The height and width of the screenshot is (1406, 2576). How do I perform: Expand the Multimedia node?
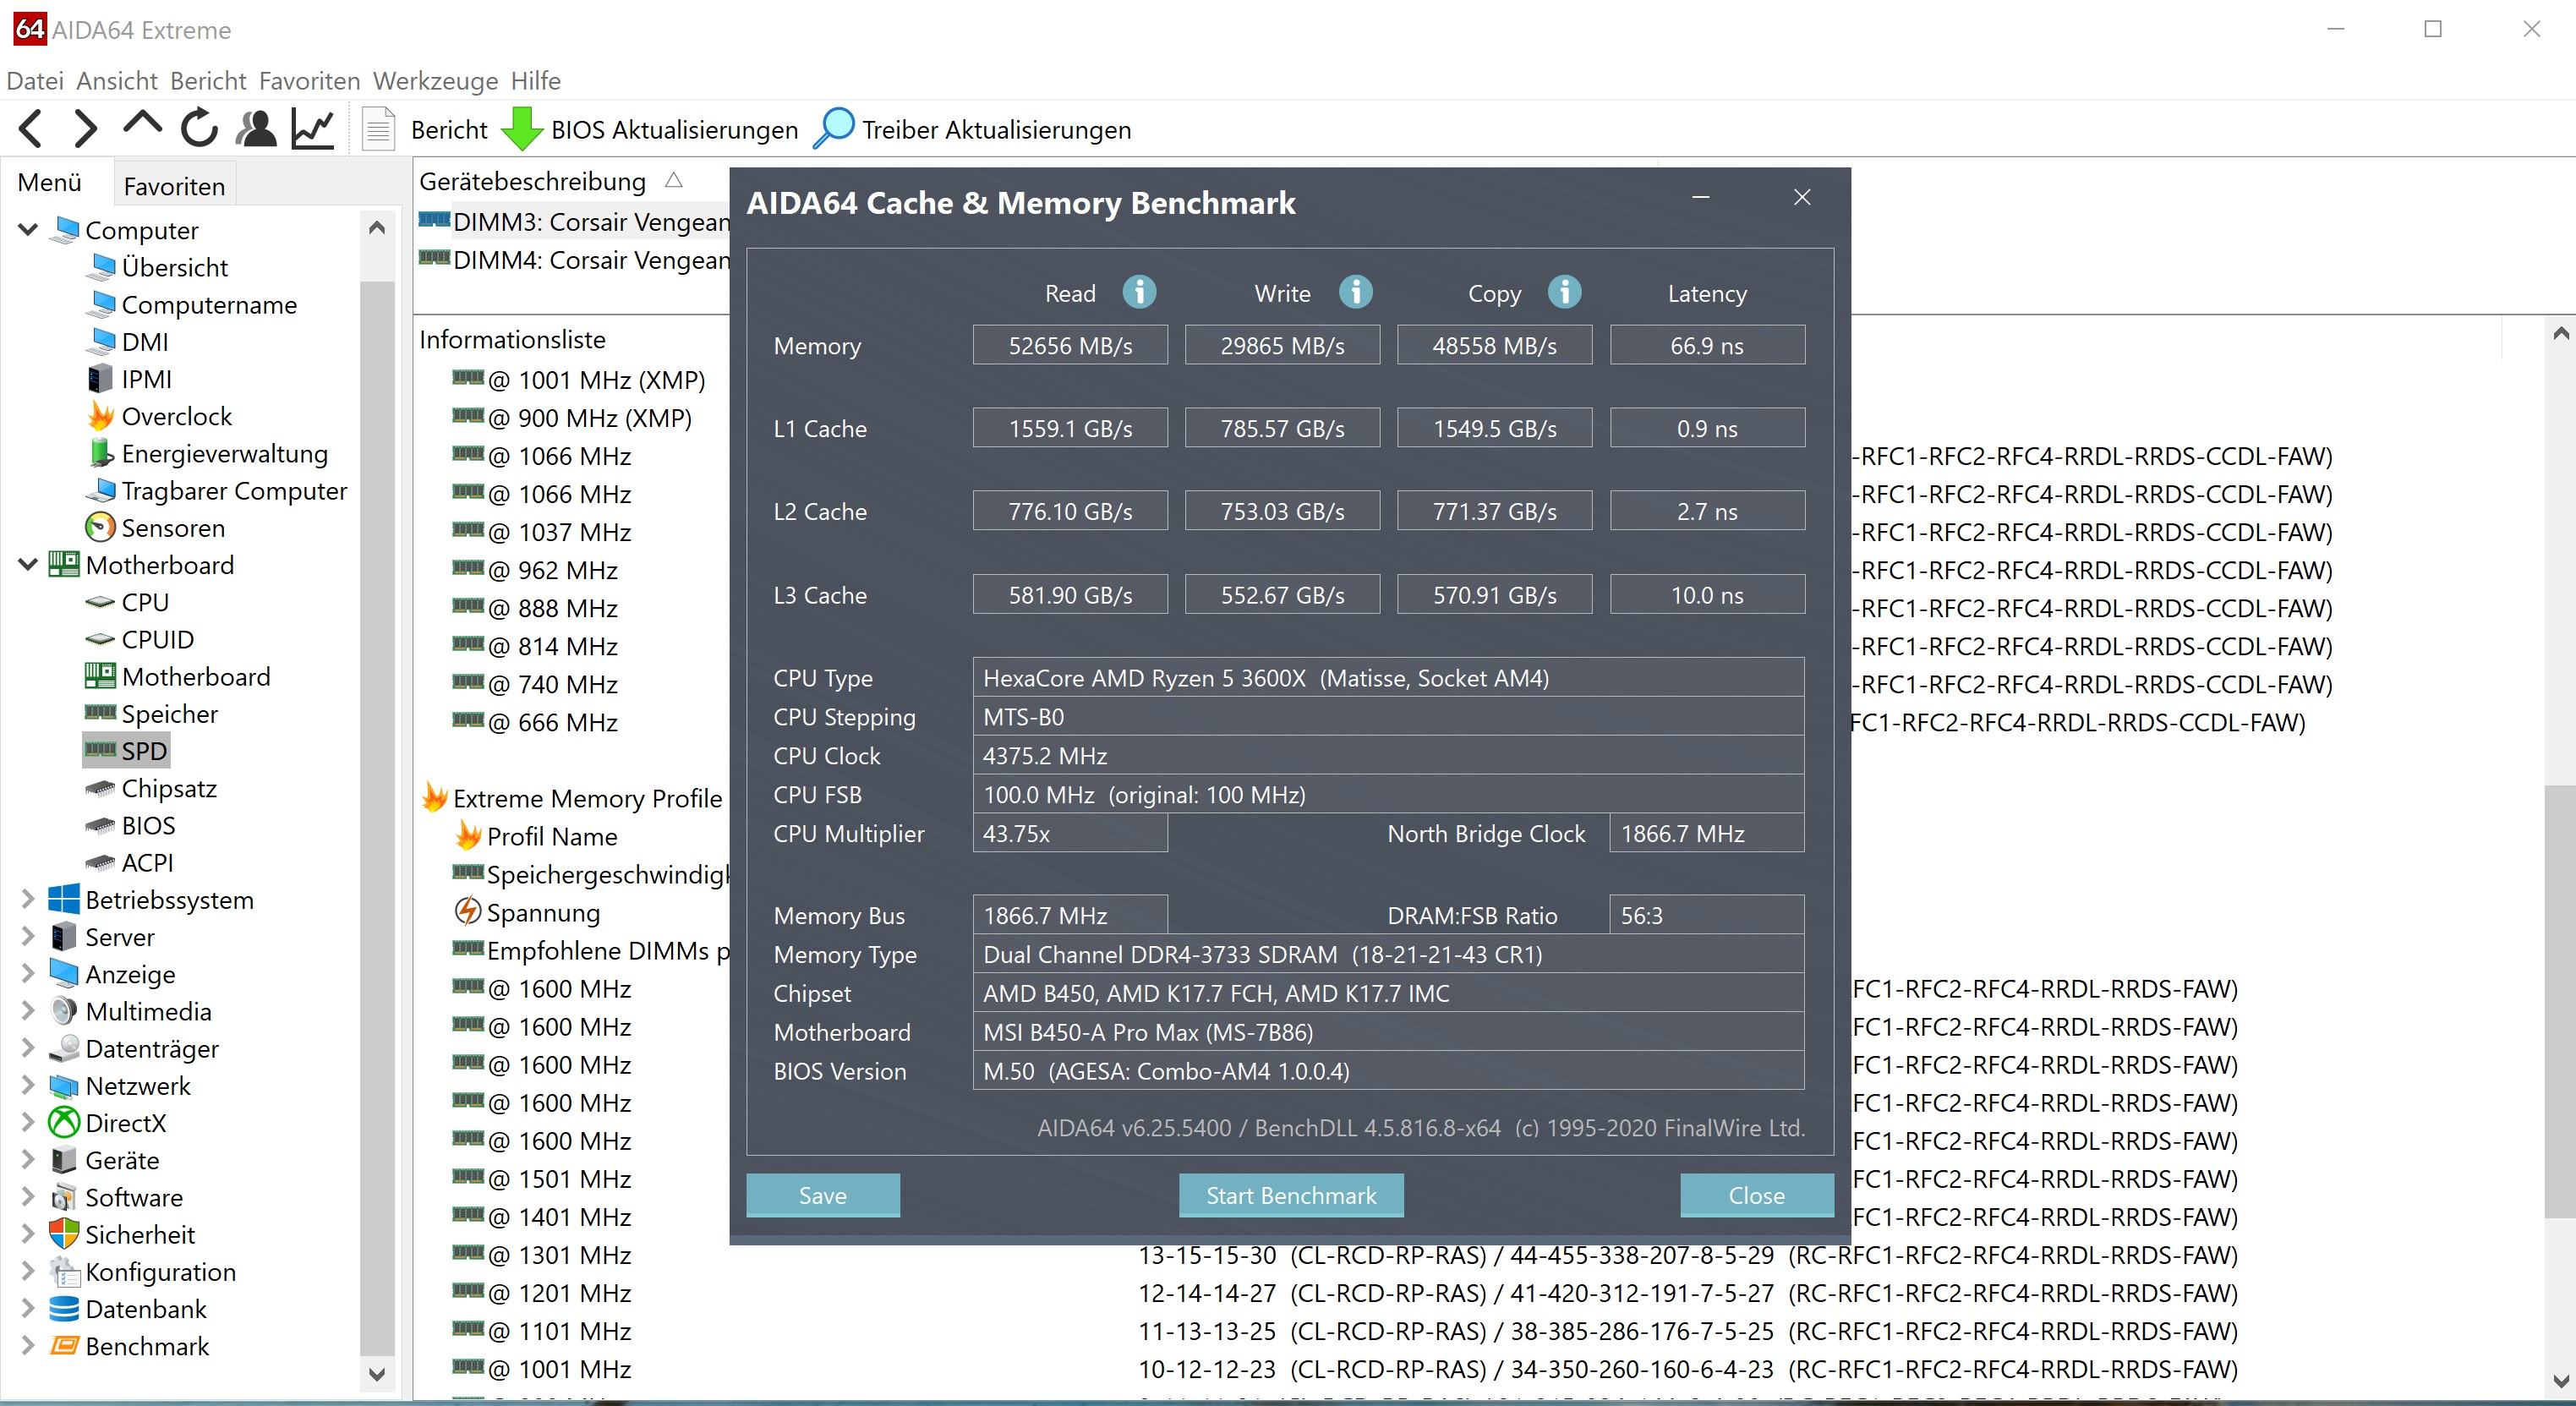pyautogui.click(x=28, y=1011)
